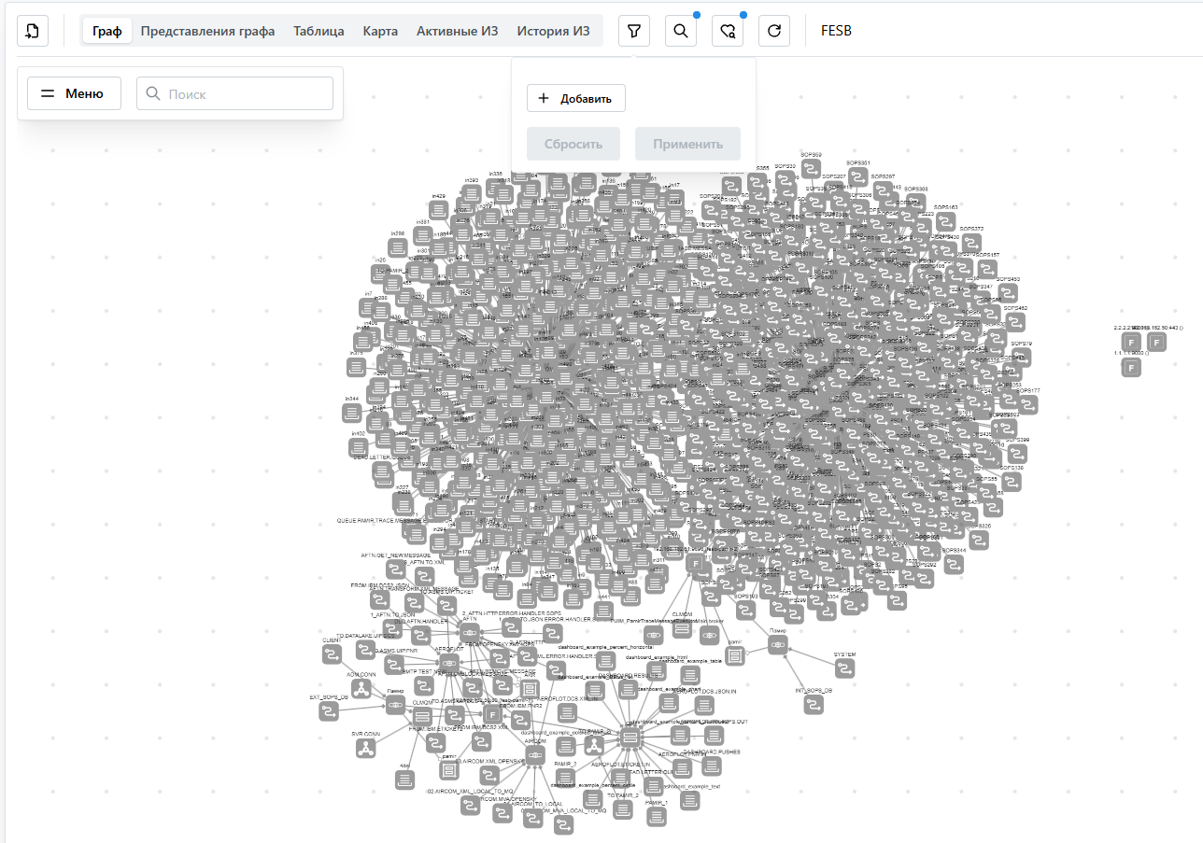The image size is (1203, 843).
Task: Click the EXT_SOPS_DB node icon
Action: click(x=329, y=711)
